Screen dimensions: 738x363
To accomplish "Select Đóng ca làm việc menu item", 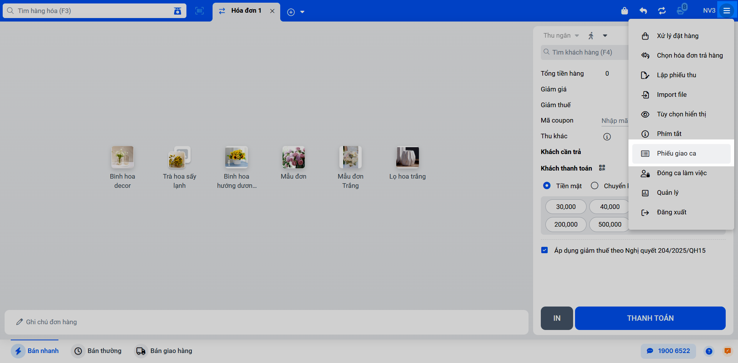I will pyautogui.click(x=681, y=173).
